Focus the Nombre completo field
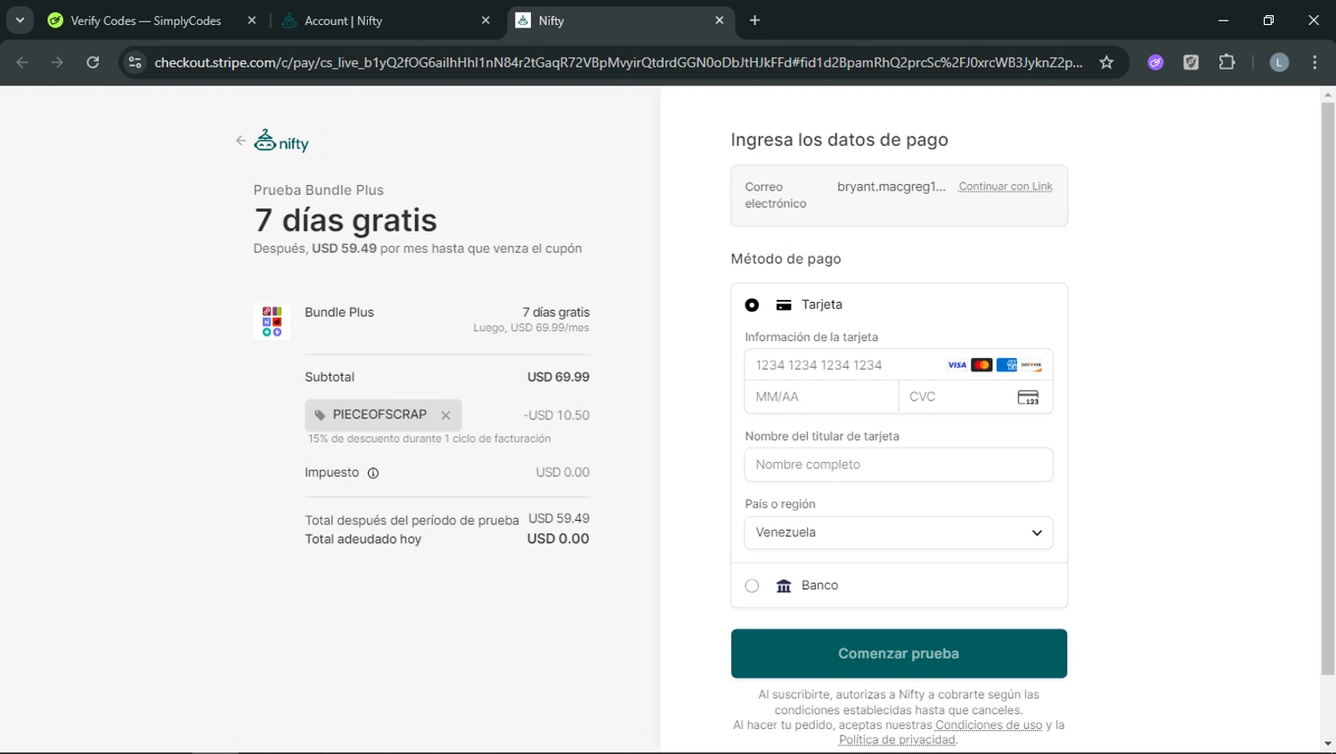Viewport: 1336px width, 754px height. click(x=899, y=465)
